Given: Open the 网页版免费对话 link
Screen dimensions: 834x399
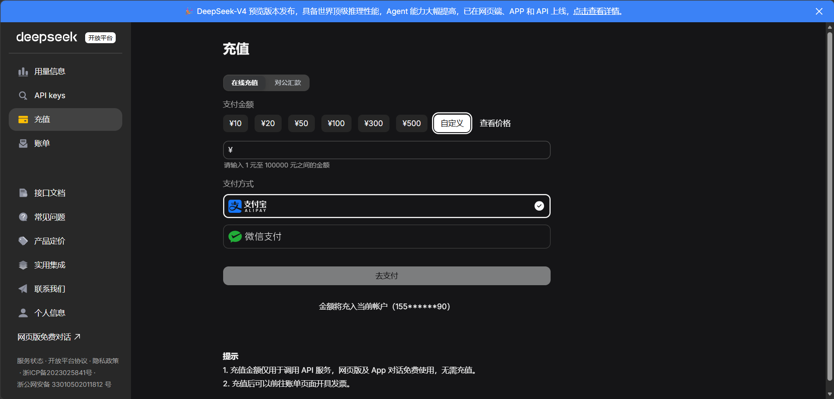Looking at the screenshot, I should (x=49, y=337).
